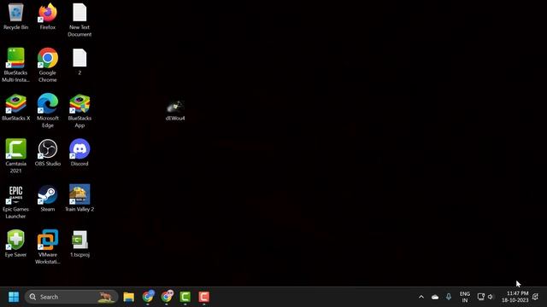
Task: Open the first Chrome taskbar icon
Action: [x=148, y=297]
